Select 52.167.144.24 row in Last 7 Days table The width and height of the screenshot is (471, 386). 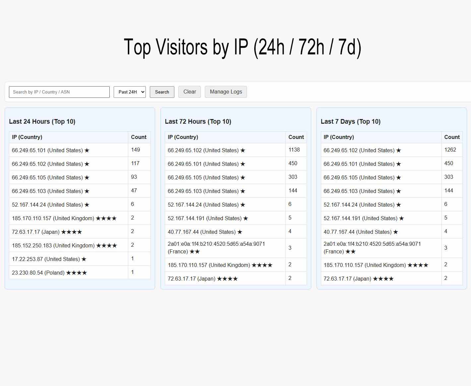[391, 204]
